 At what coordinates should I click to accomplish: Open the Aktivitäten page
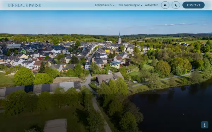coord(152,5)
